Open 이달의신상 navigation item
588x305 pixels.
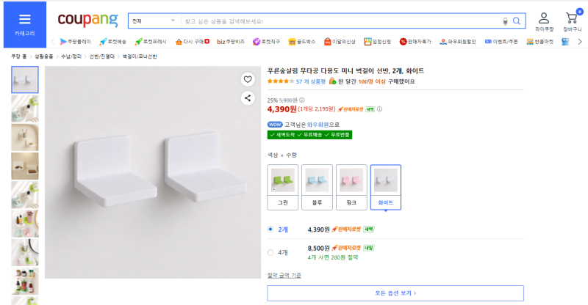coord(340,42)
